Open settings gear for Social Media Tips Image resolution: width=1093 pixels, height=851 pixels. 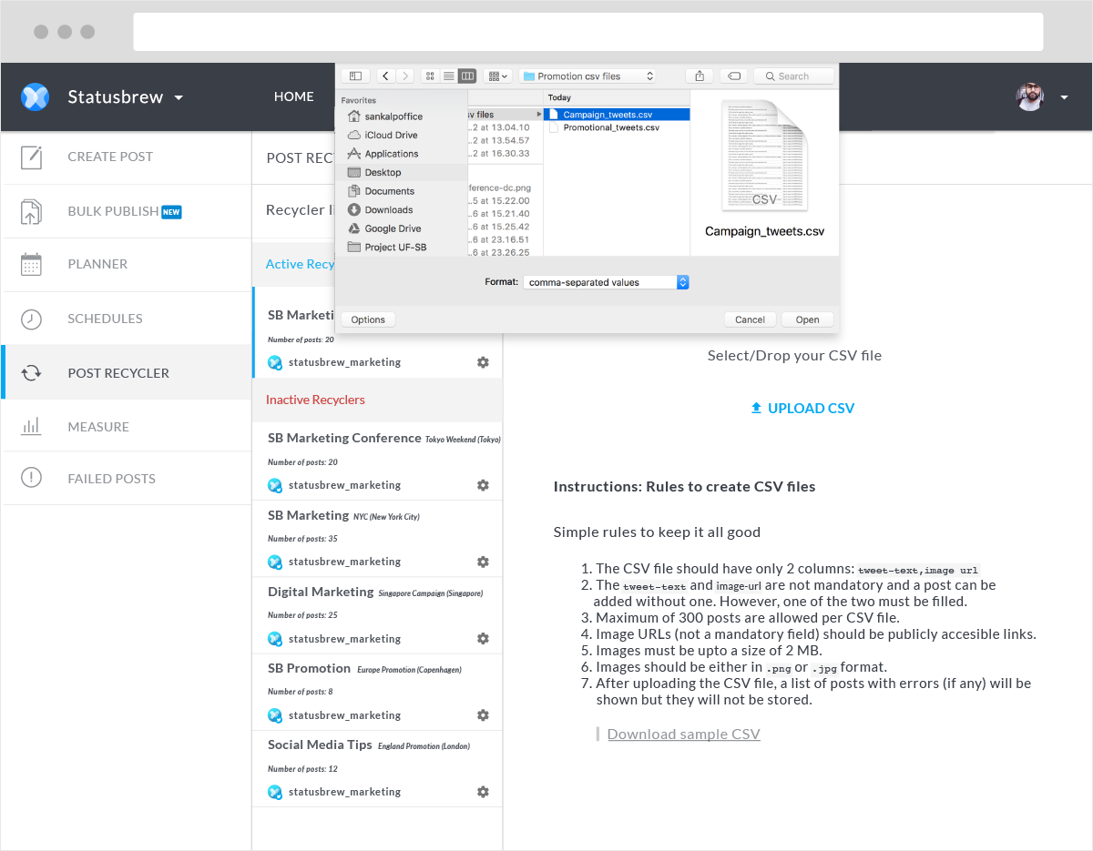point(483,792)
